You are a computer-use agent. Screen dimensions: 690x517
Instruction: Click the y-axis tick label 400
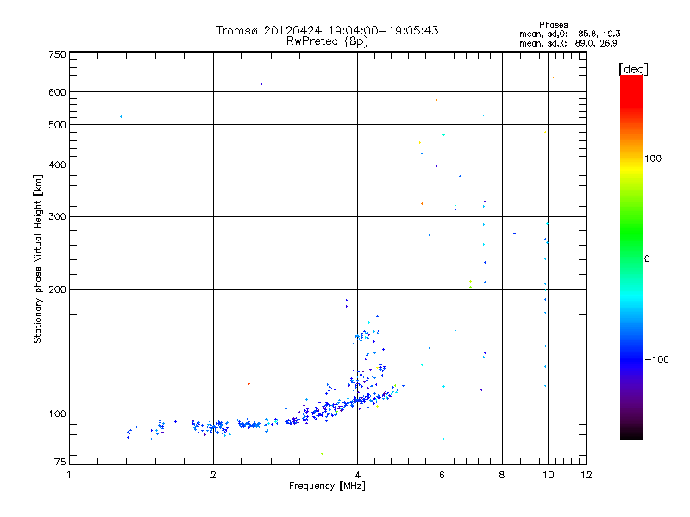pos(57,165)
